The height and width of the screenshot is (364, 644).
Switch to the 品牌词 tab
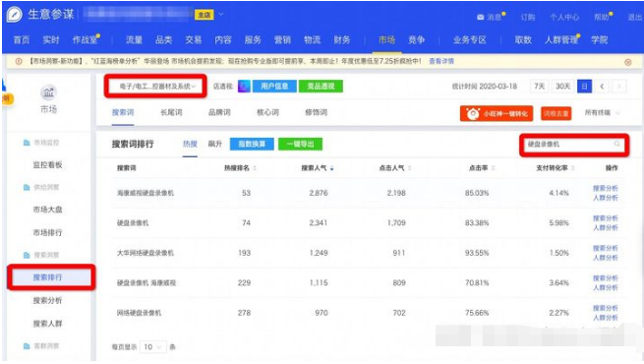(219, 112)
